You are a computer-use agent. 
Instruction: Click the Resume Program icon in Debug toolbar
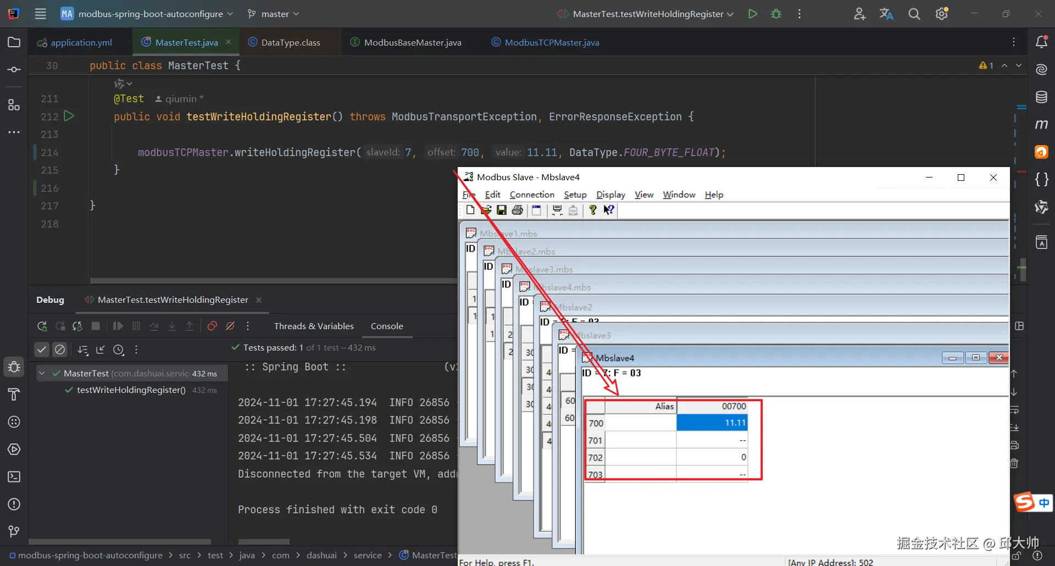(118, 326)
